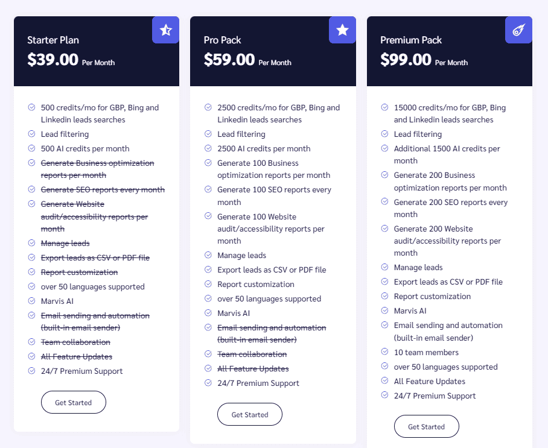Click Get Started under the Starter Plan
This screenshot has height=448, width=548.
[x=73, y=402]
